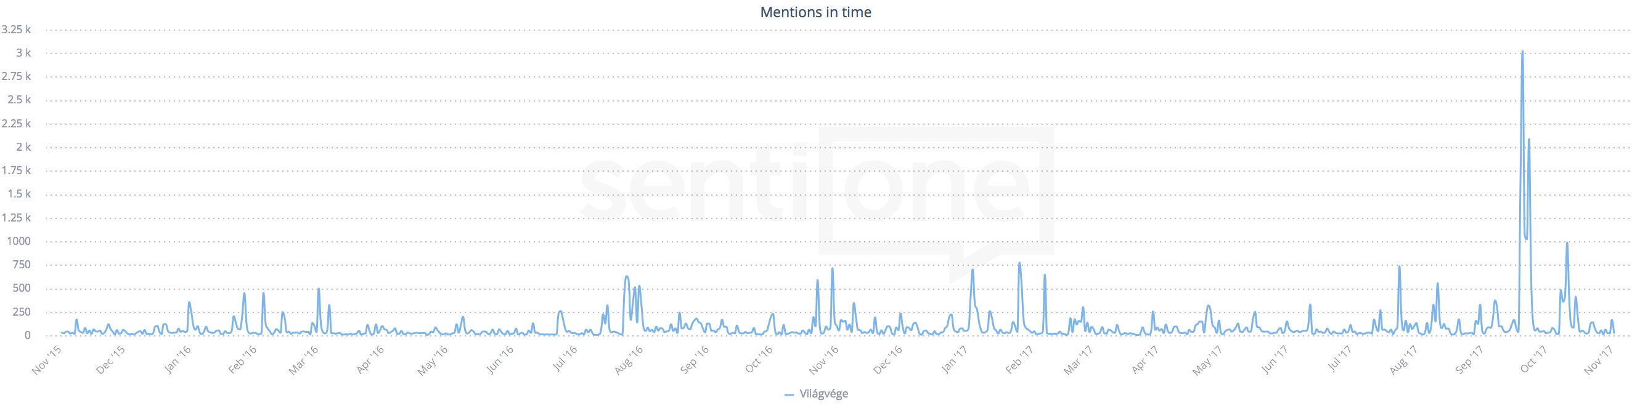Select the Jul '16 date label
The image size is (1632, 411).
tap(565, 360)
